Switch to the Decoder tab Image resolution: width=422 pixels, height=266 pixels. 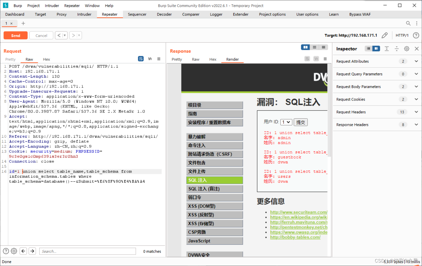164,14
